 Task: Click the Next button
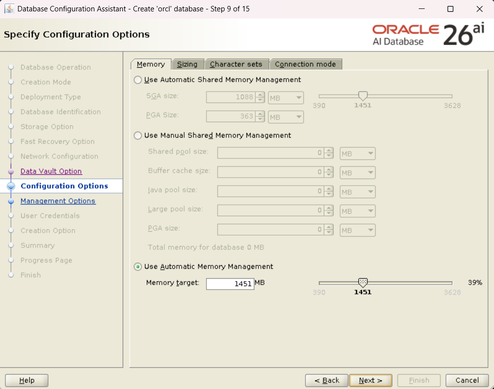pyautogui.click(x=370, y=380)
